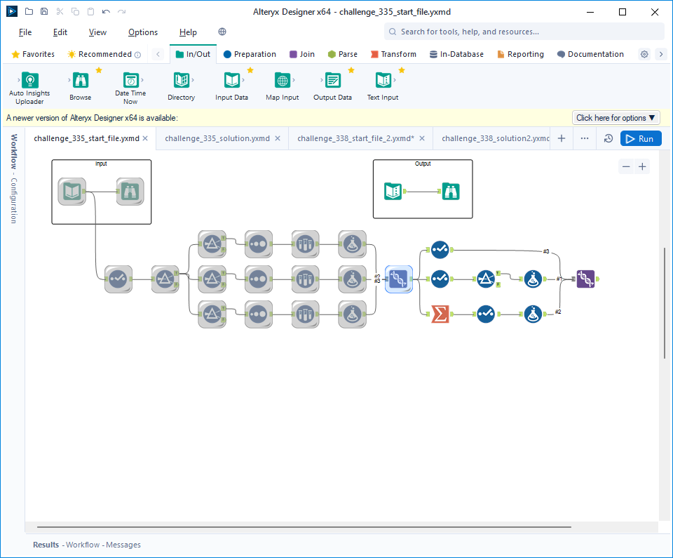
Task: Switch to challenge_335_solution.yxmd tab
Action: point(217,139)
